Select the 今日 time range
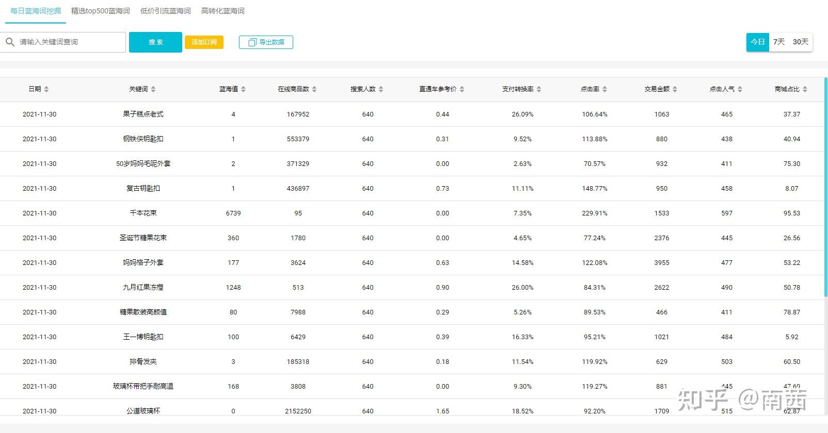This screenshot has height=433, width=828. pyautogui.click(x=757, y=42)
